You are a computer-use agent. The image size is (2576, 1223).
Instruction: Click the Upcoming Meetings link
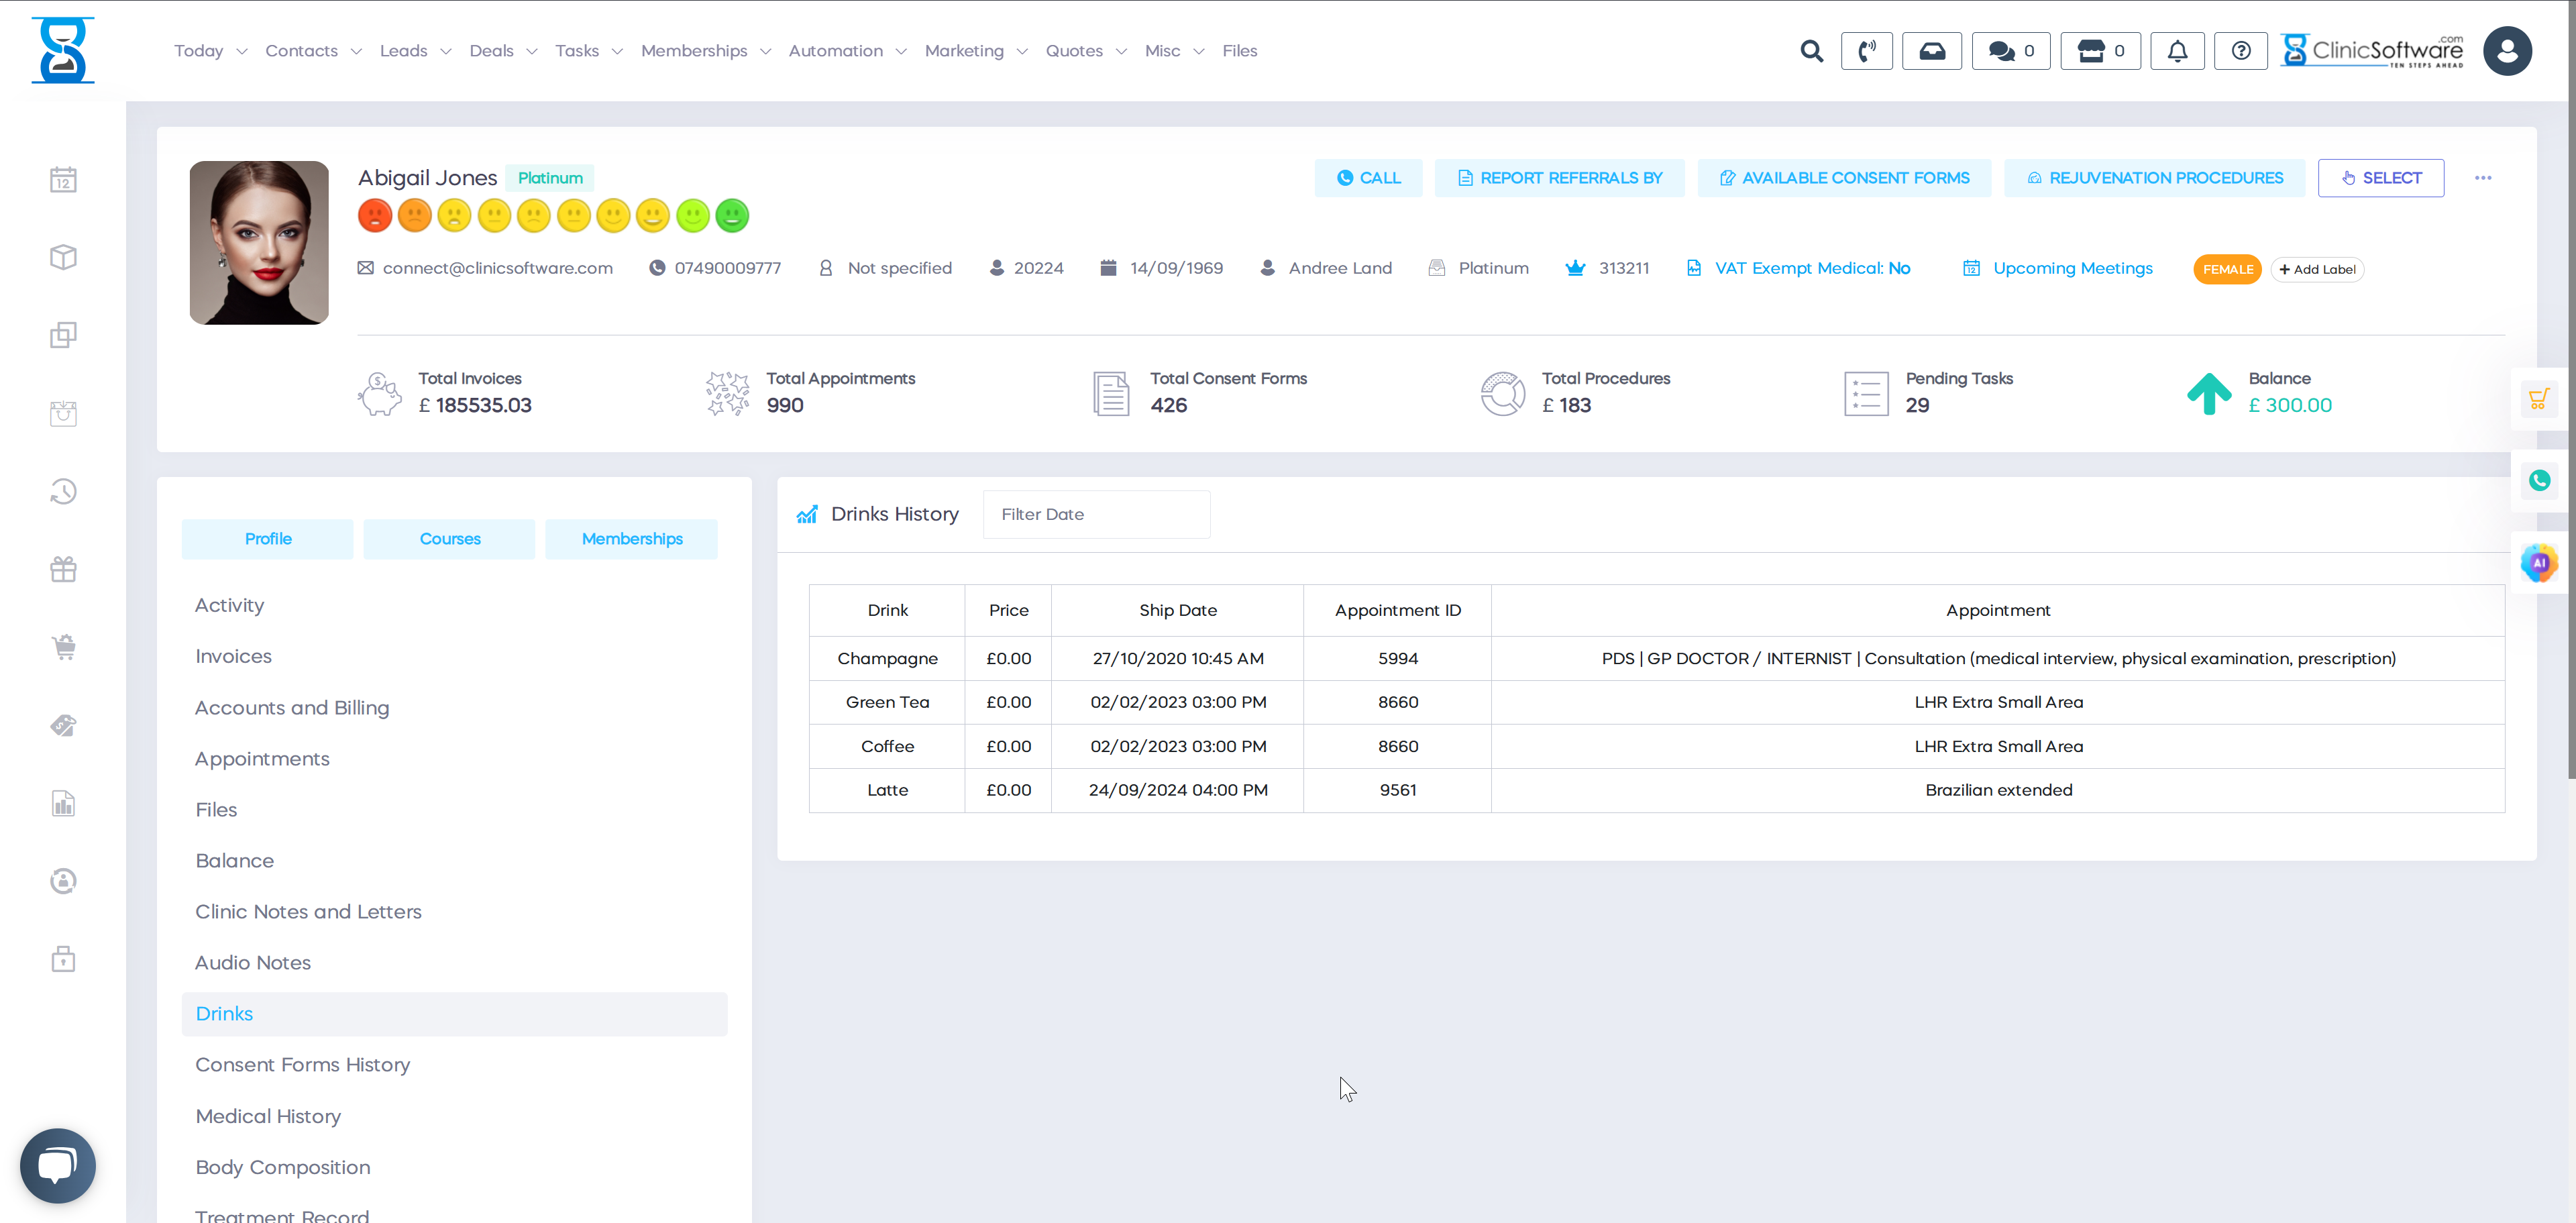[x=2072, y=268]
